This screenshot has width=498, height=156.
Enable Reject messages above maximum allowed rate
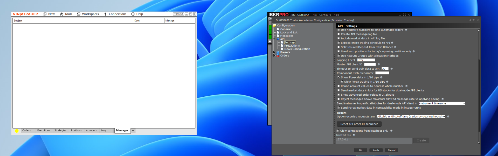click(x=338, y=99)
